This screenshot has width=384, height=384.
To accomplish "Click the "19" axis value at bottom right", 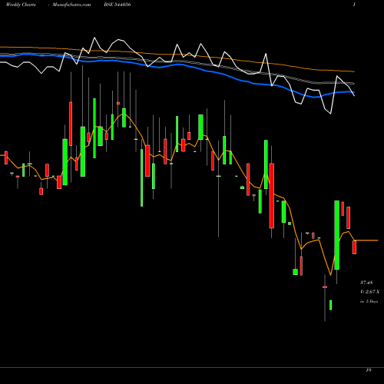I will (x=369, y=370).
